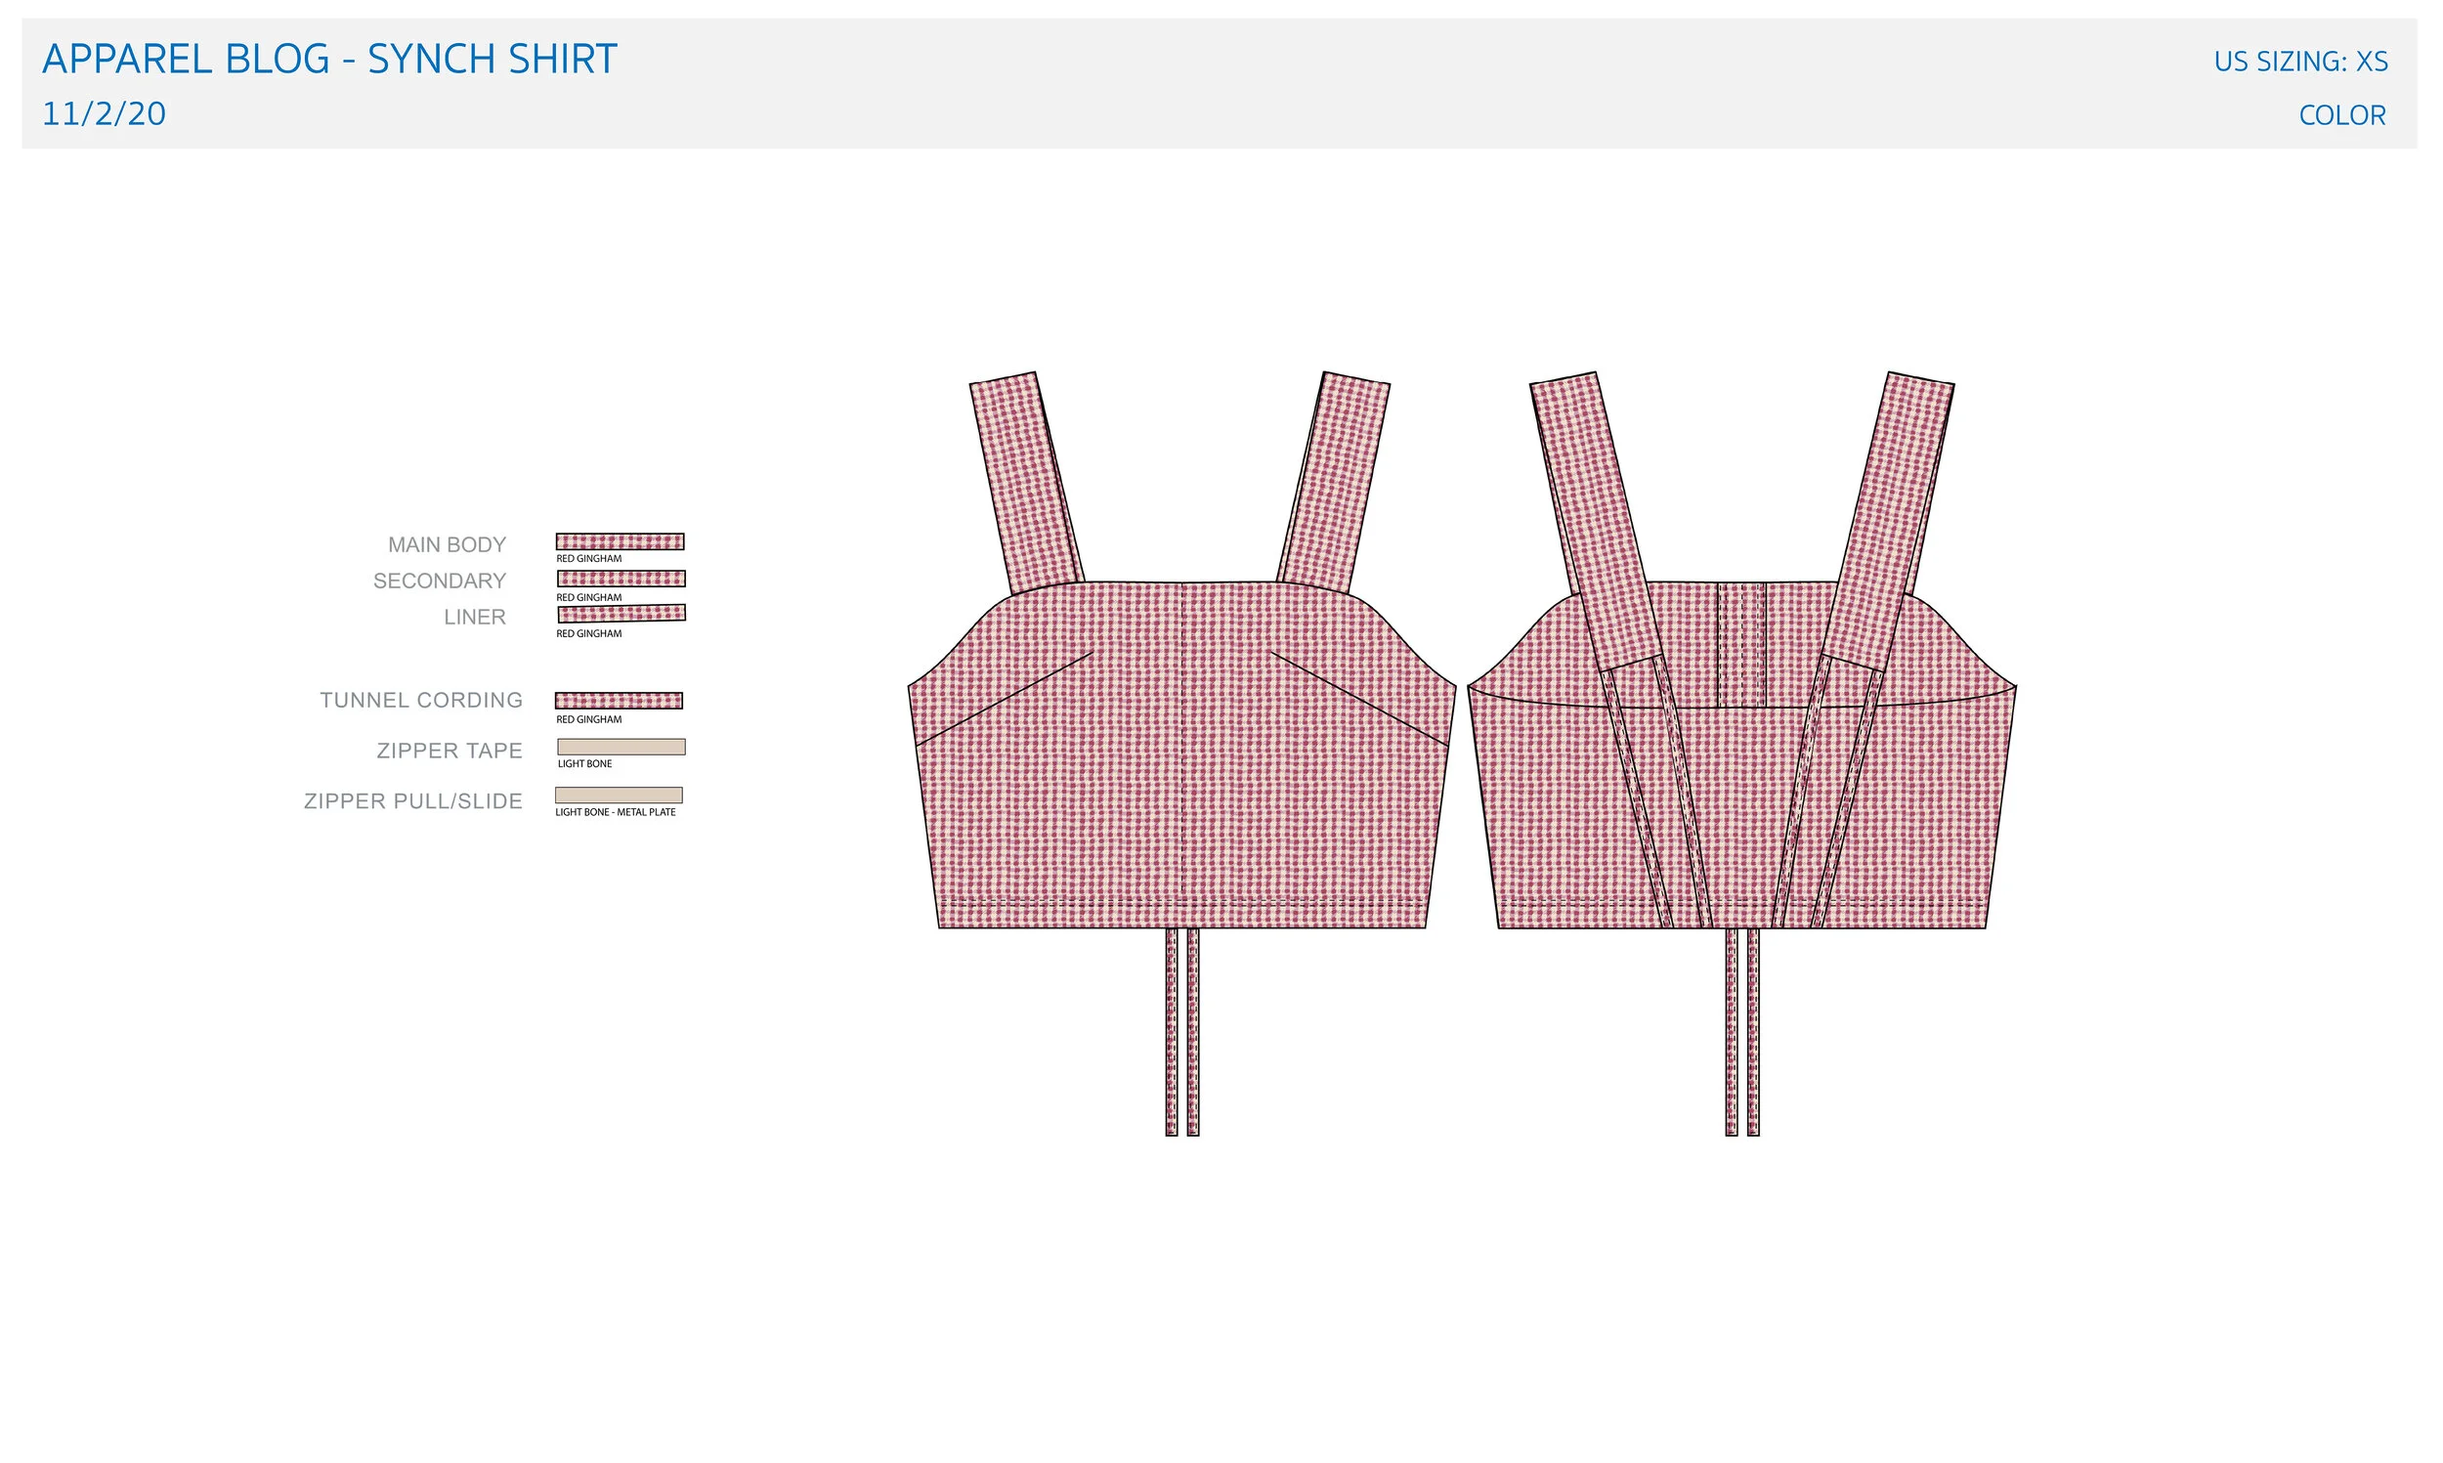Click the date '11/2/20'
Viewport: 2443px width, 1463px height.
coord(104,114)
